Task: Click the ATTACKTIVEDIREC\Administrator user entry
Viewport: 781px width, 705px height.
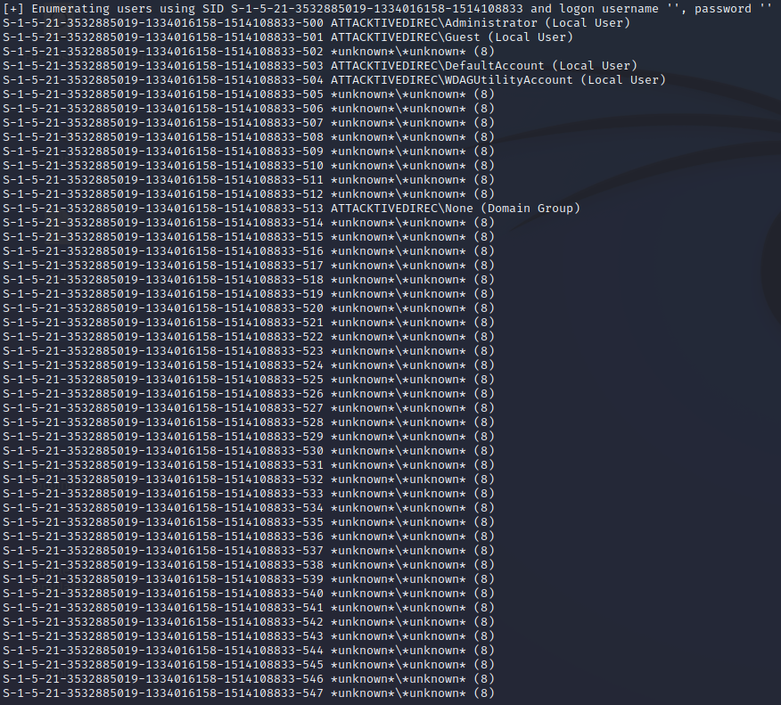Action: pos(433,22)
